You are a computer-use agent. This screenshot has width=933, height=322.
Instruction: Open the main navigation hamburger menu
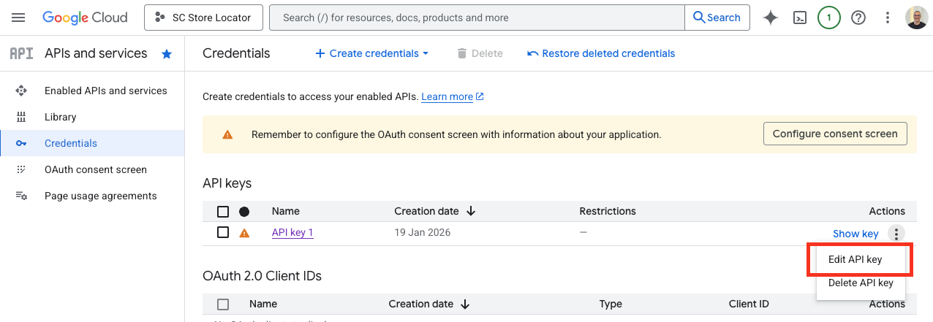click(x=19, y=18)
